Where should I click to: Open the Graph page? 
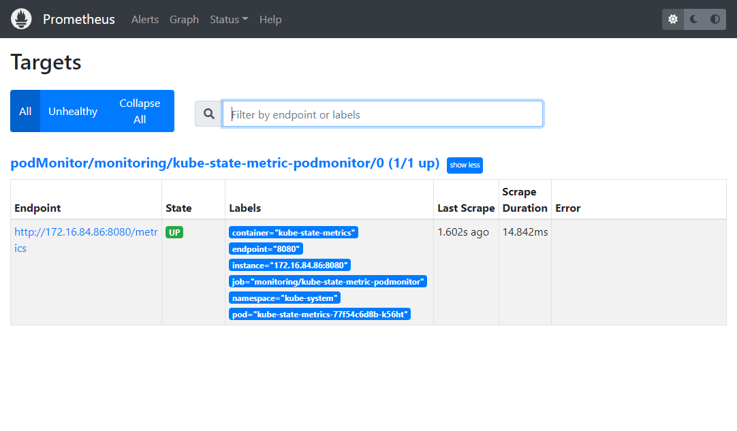184,20
